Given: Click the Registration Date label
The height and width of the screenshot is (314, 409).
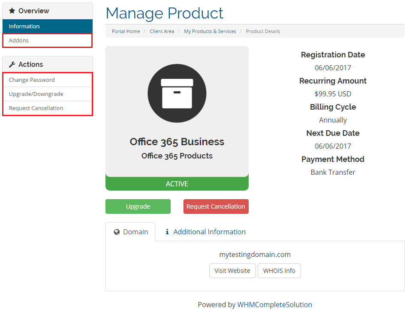Looking at the screenshot, I should pyautogui.click(x=333, y=55).
